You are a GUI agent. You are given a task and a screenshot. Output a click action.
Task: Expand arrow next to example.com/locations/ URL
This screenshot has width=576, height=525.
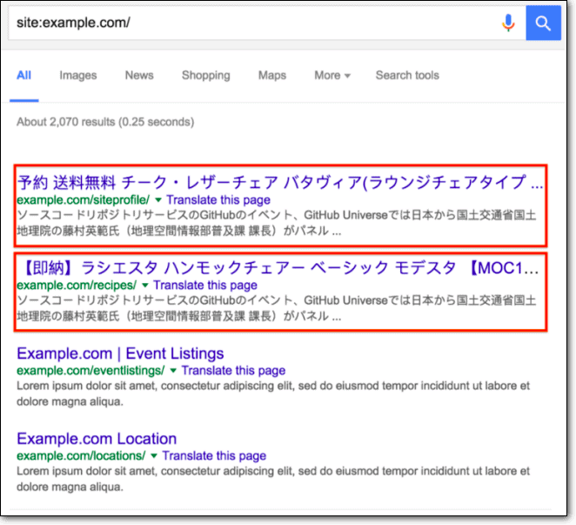(x=153, y=456)
